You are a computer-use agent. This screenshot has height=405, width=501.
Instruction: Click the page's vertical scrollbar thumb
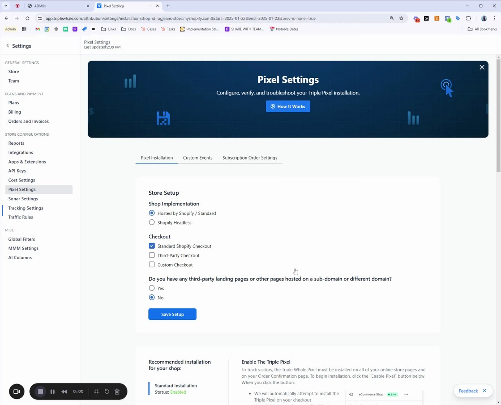click(x=498, y=115)
